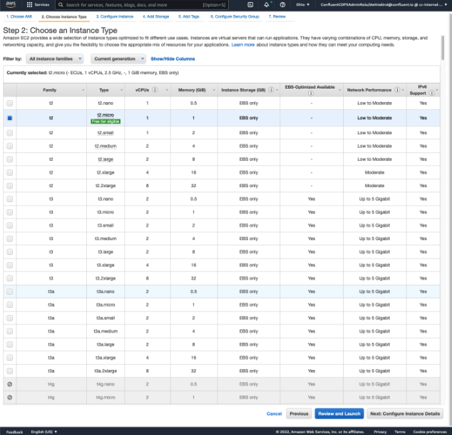Click the Network Performance info icon
This screenshot has height=435, width=452.
pos(397,90)
